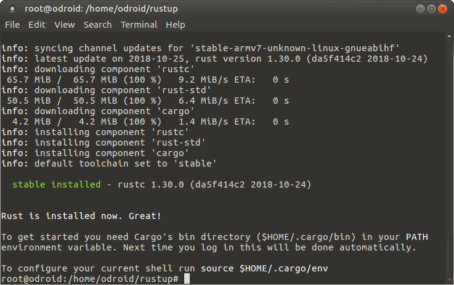Open the File menu
This screenshot has width=454, height=285.
click(12, 25)
